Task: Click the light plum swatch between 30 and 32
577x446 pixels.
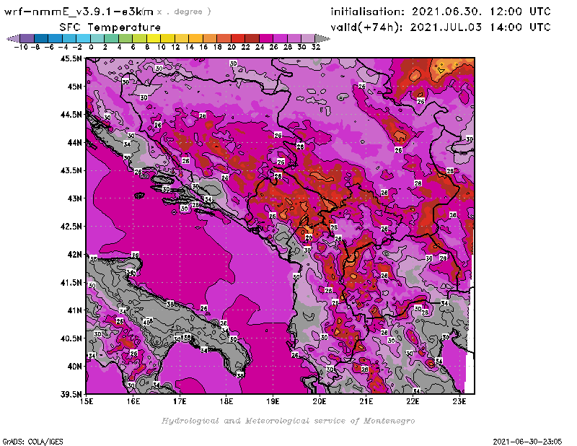Action: coord(308,38)
